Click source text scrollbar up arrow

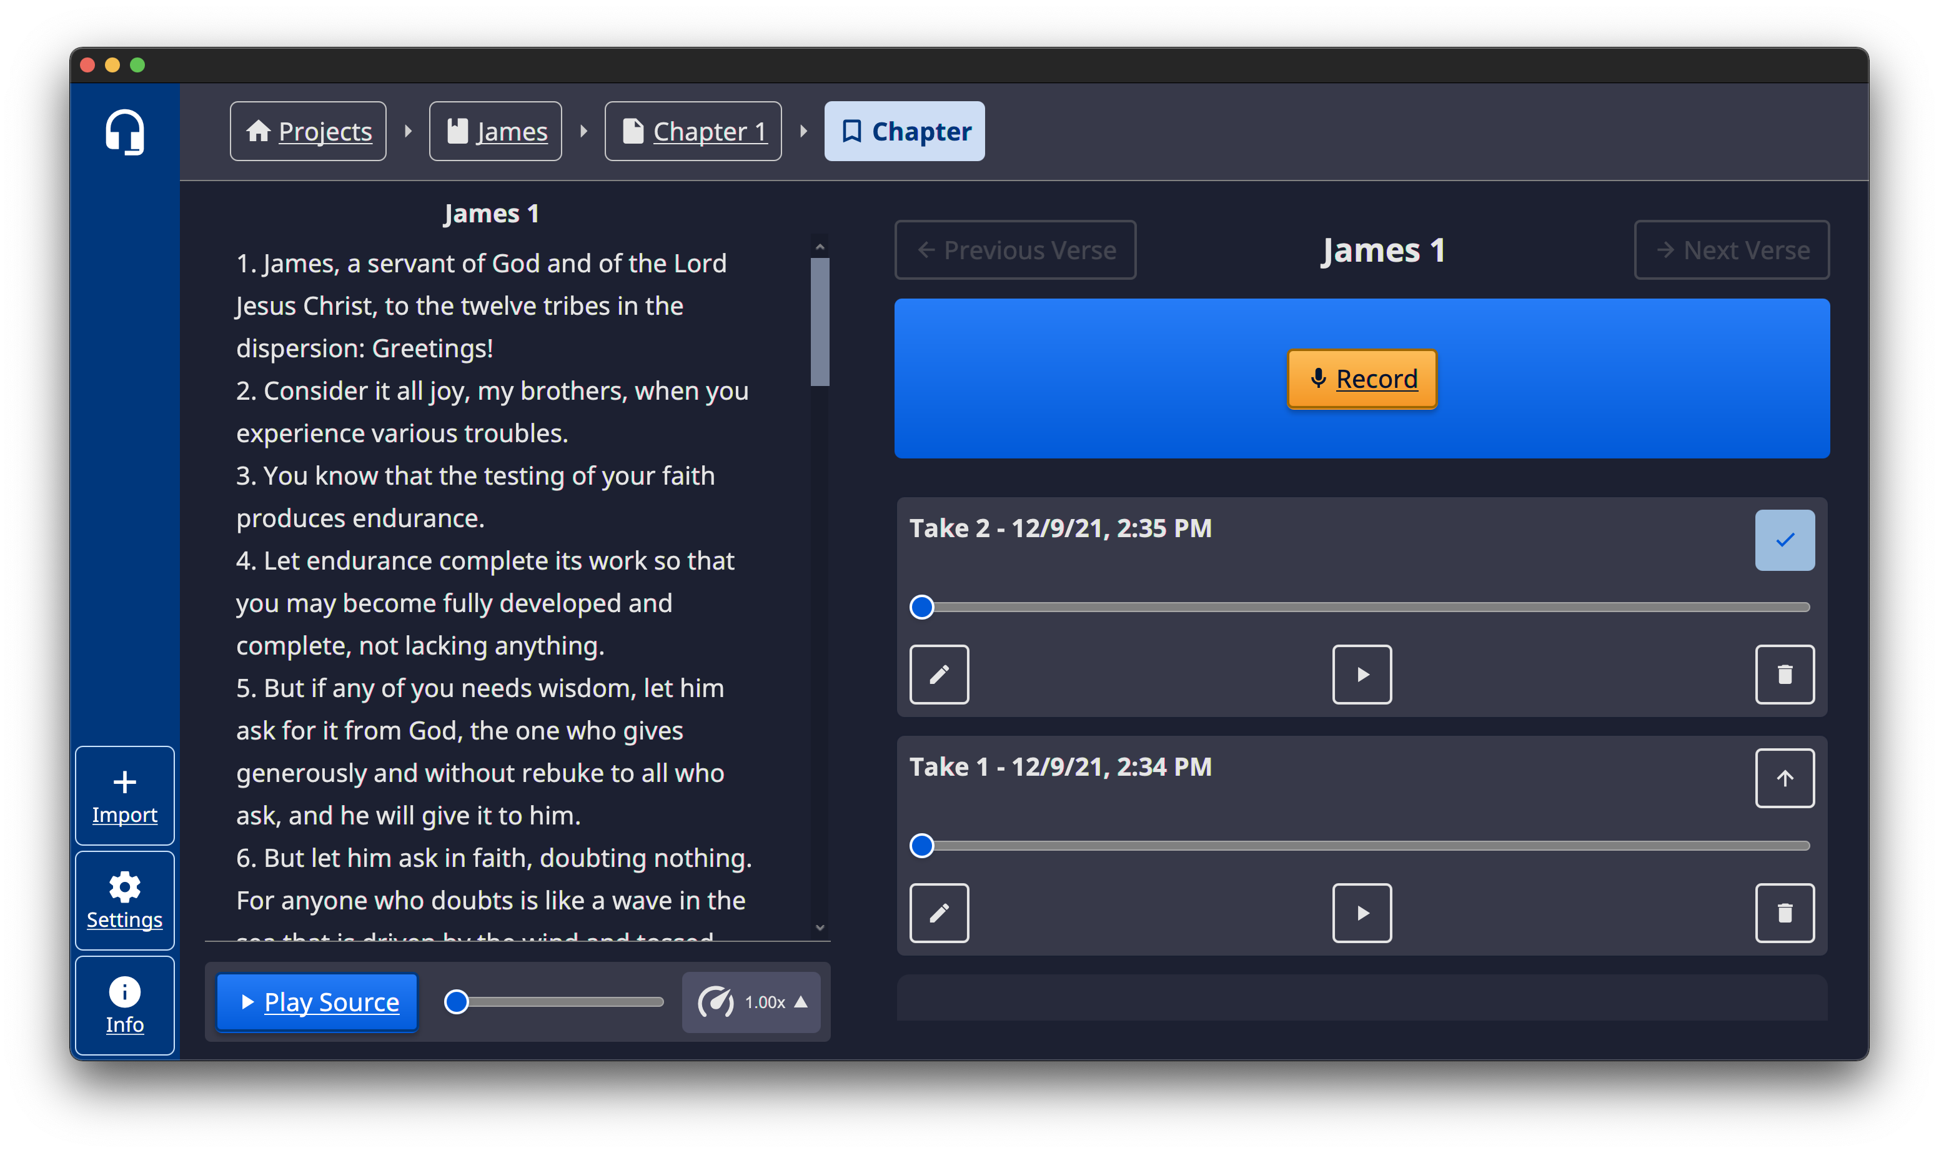[x=820, y=246]
